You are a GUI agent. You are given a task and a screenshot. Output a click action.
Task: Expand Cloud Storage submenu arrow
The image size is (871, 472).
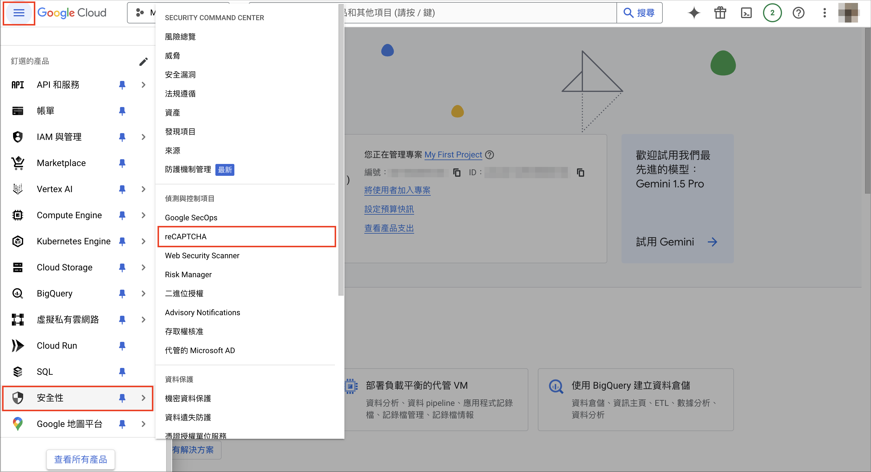pos(143,267)
